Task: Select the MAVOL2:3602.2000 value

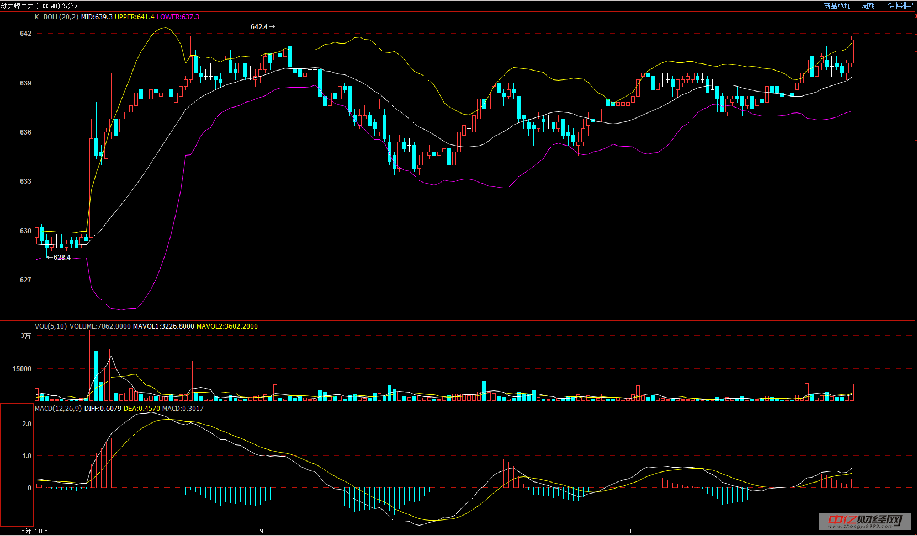Action: tap(227, 326)
